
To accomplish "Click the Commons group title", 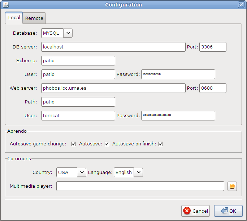I will tap(19, 158).
